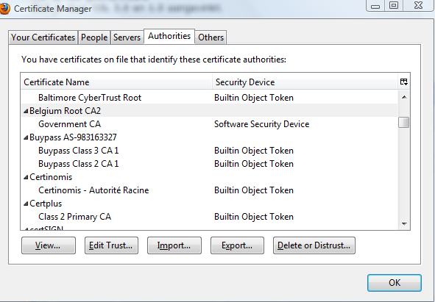
Task: Click Software Security Device cell
Action: (261, 124)
